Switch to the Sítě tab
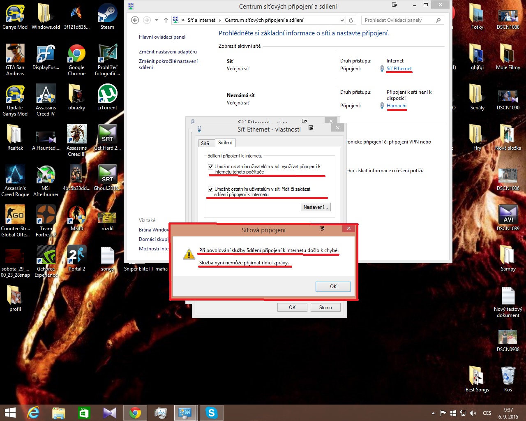Image resolution: width=526 pixels, height=421 pixels. click(x=205, y=143)
